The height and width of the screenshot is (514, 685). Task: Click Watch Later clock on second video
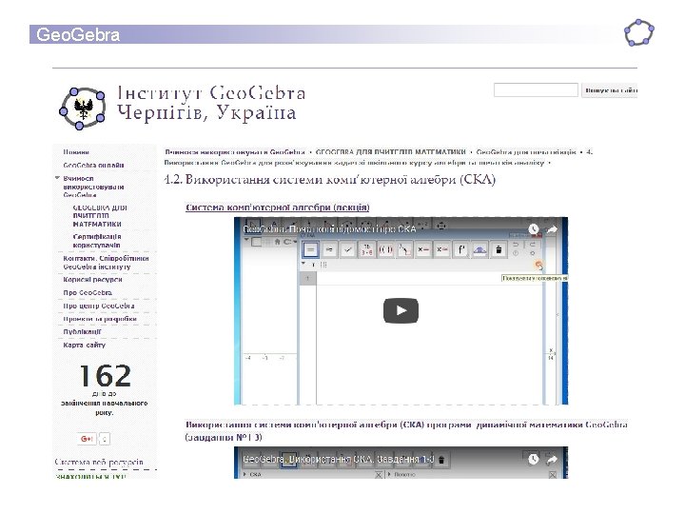(533, 459)
